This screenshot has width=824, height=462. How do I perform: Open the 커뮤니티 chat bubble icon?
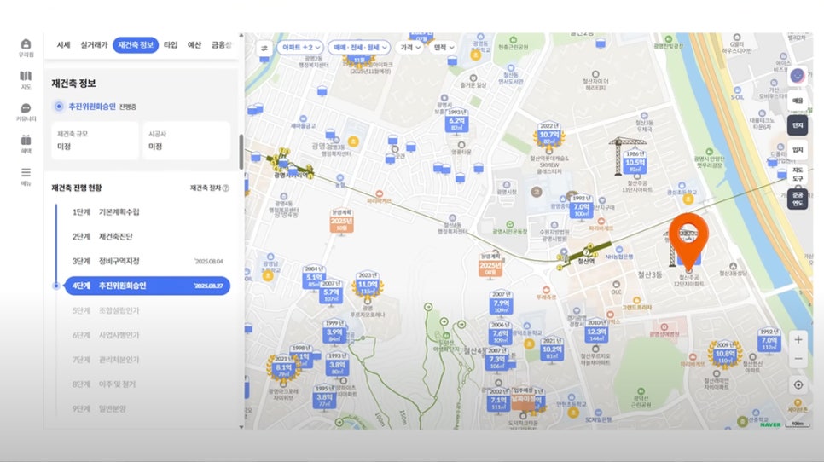26,112
